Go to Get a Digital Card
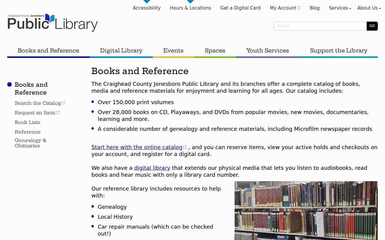This screenshot has height=240, width=385. (x=240, y=8)
